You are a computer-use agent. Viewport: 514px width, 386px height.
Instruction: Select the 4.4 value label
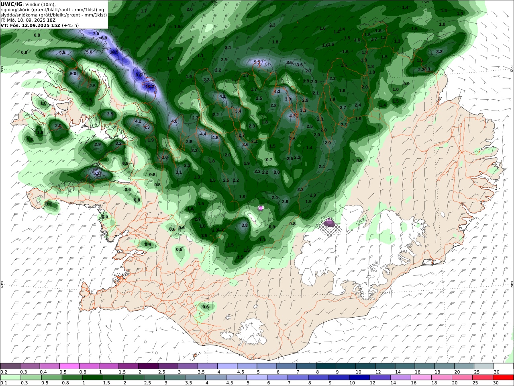pyautogui.click(x=203, y=134)
